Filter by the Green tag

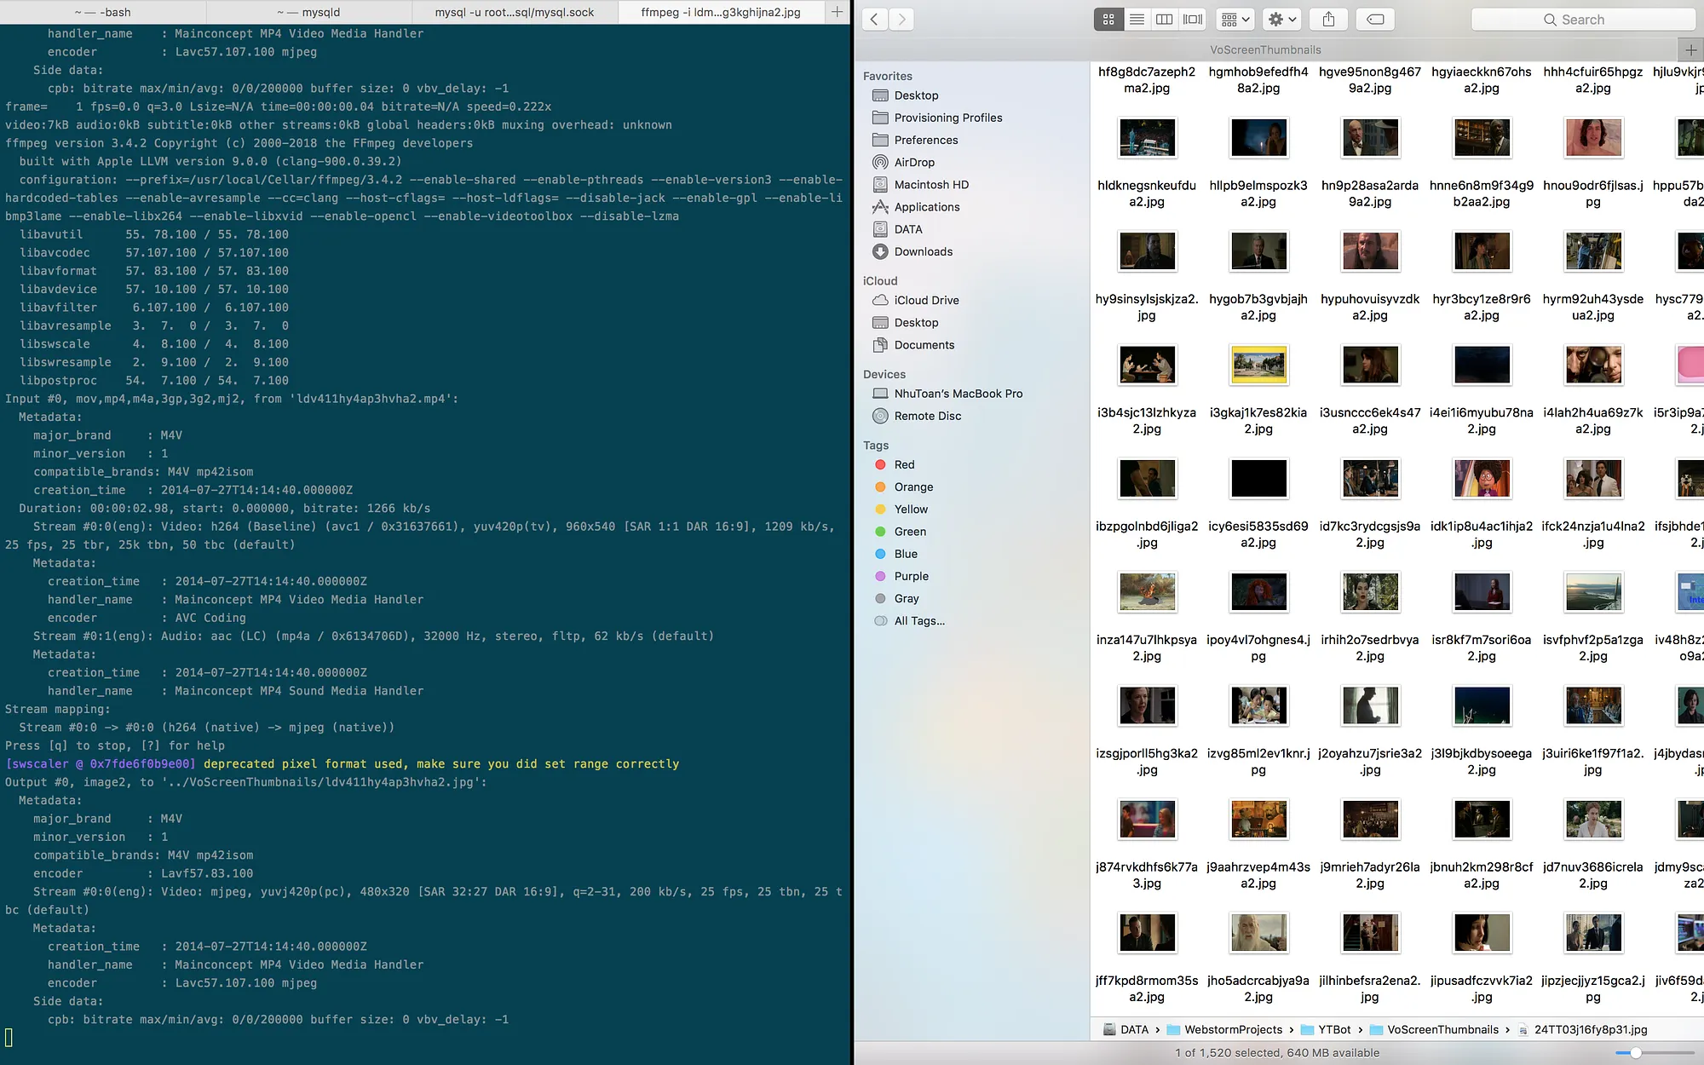[x=910, y=532]
